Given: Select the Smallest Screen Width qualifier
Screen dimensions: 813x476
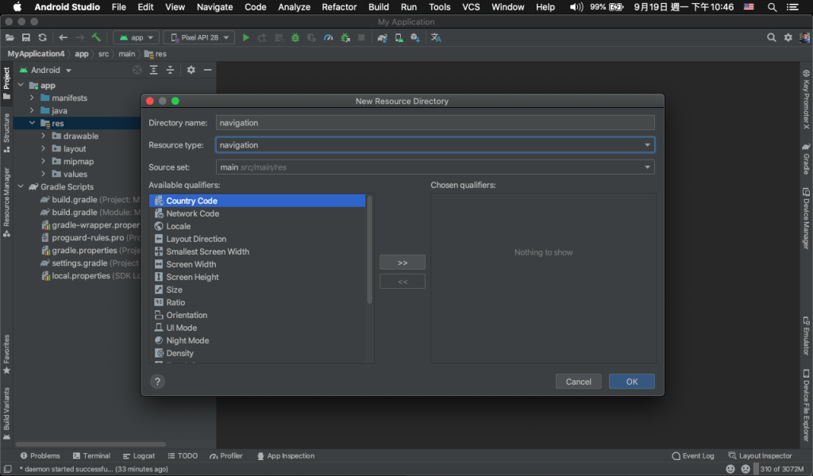Looking at the screenshot, I should [257, 251].
